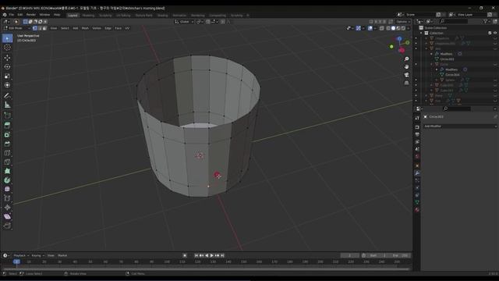Click the zoom view magnifier icon

pos(406,59)
